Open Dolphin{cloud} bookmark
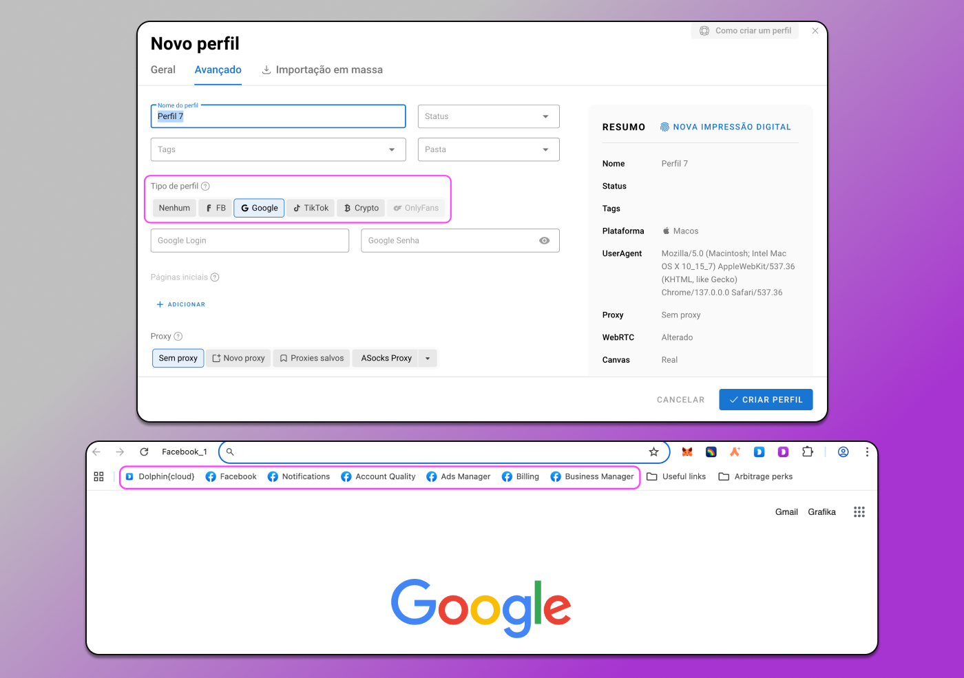This screenshot has width=964, height=678. [x=160, y=476]
